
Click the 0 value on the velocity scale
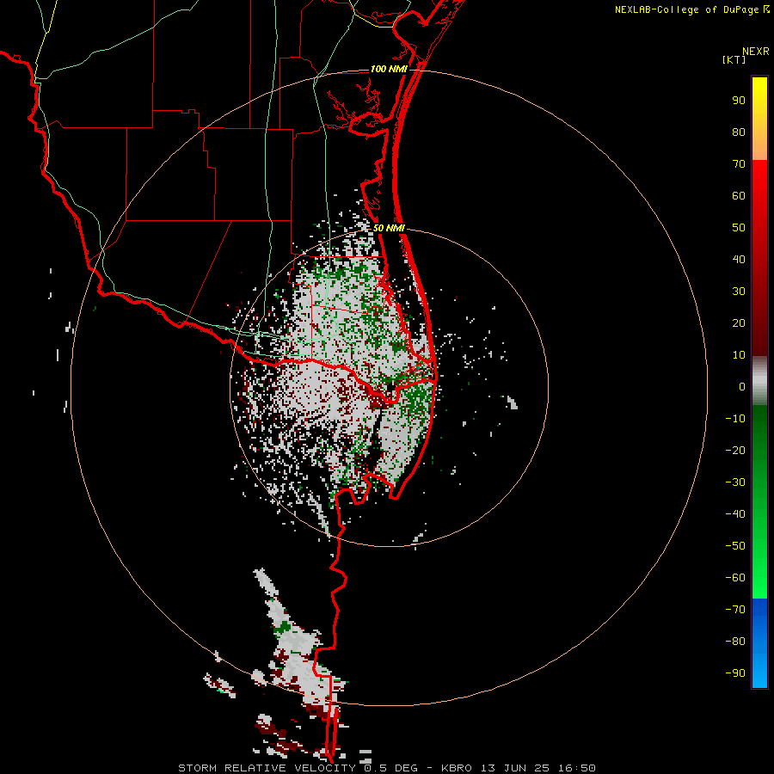(742, 386)
